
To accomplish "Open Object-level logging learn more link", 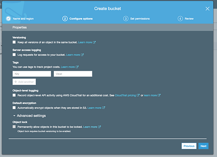I will (150, 95).
